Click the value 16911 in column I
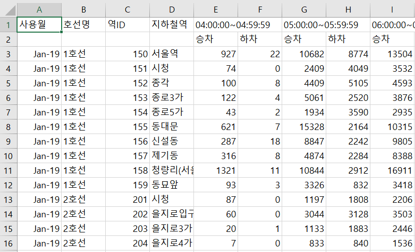Viewport: 415px width, 252px height. [x=392, y=170]
